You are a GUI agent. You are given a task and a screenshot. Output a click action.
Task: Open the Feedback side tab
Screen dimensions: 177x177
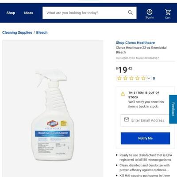tap(173, 109)
